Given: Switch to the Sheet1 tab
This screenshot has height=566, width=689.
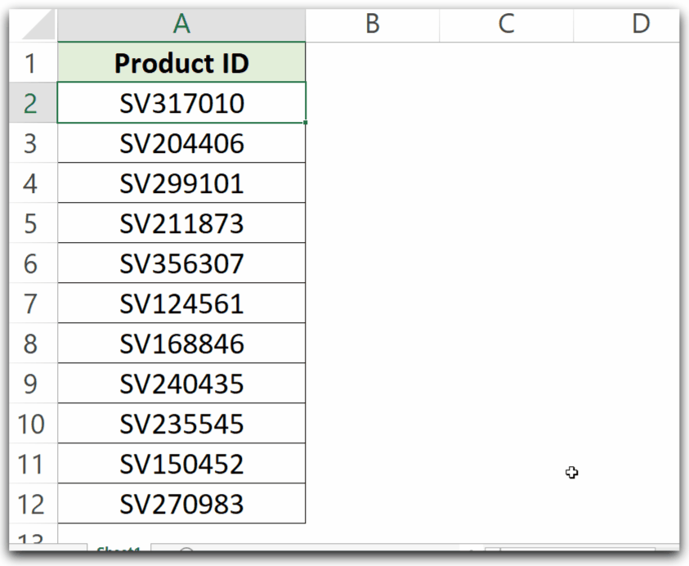Looking at the screenshot, I should tap(118, 553).
